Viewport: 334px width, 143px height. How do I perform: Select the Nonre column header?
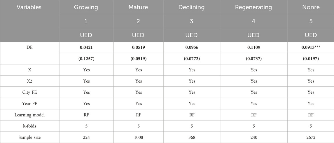tap(311, 7)
